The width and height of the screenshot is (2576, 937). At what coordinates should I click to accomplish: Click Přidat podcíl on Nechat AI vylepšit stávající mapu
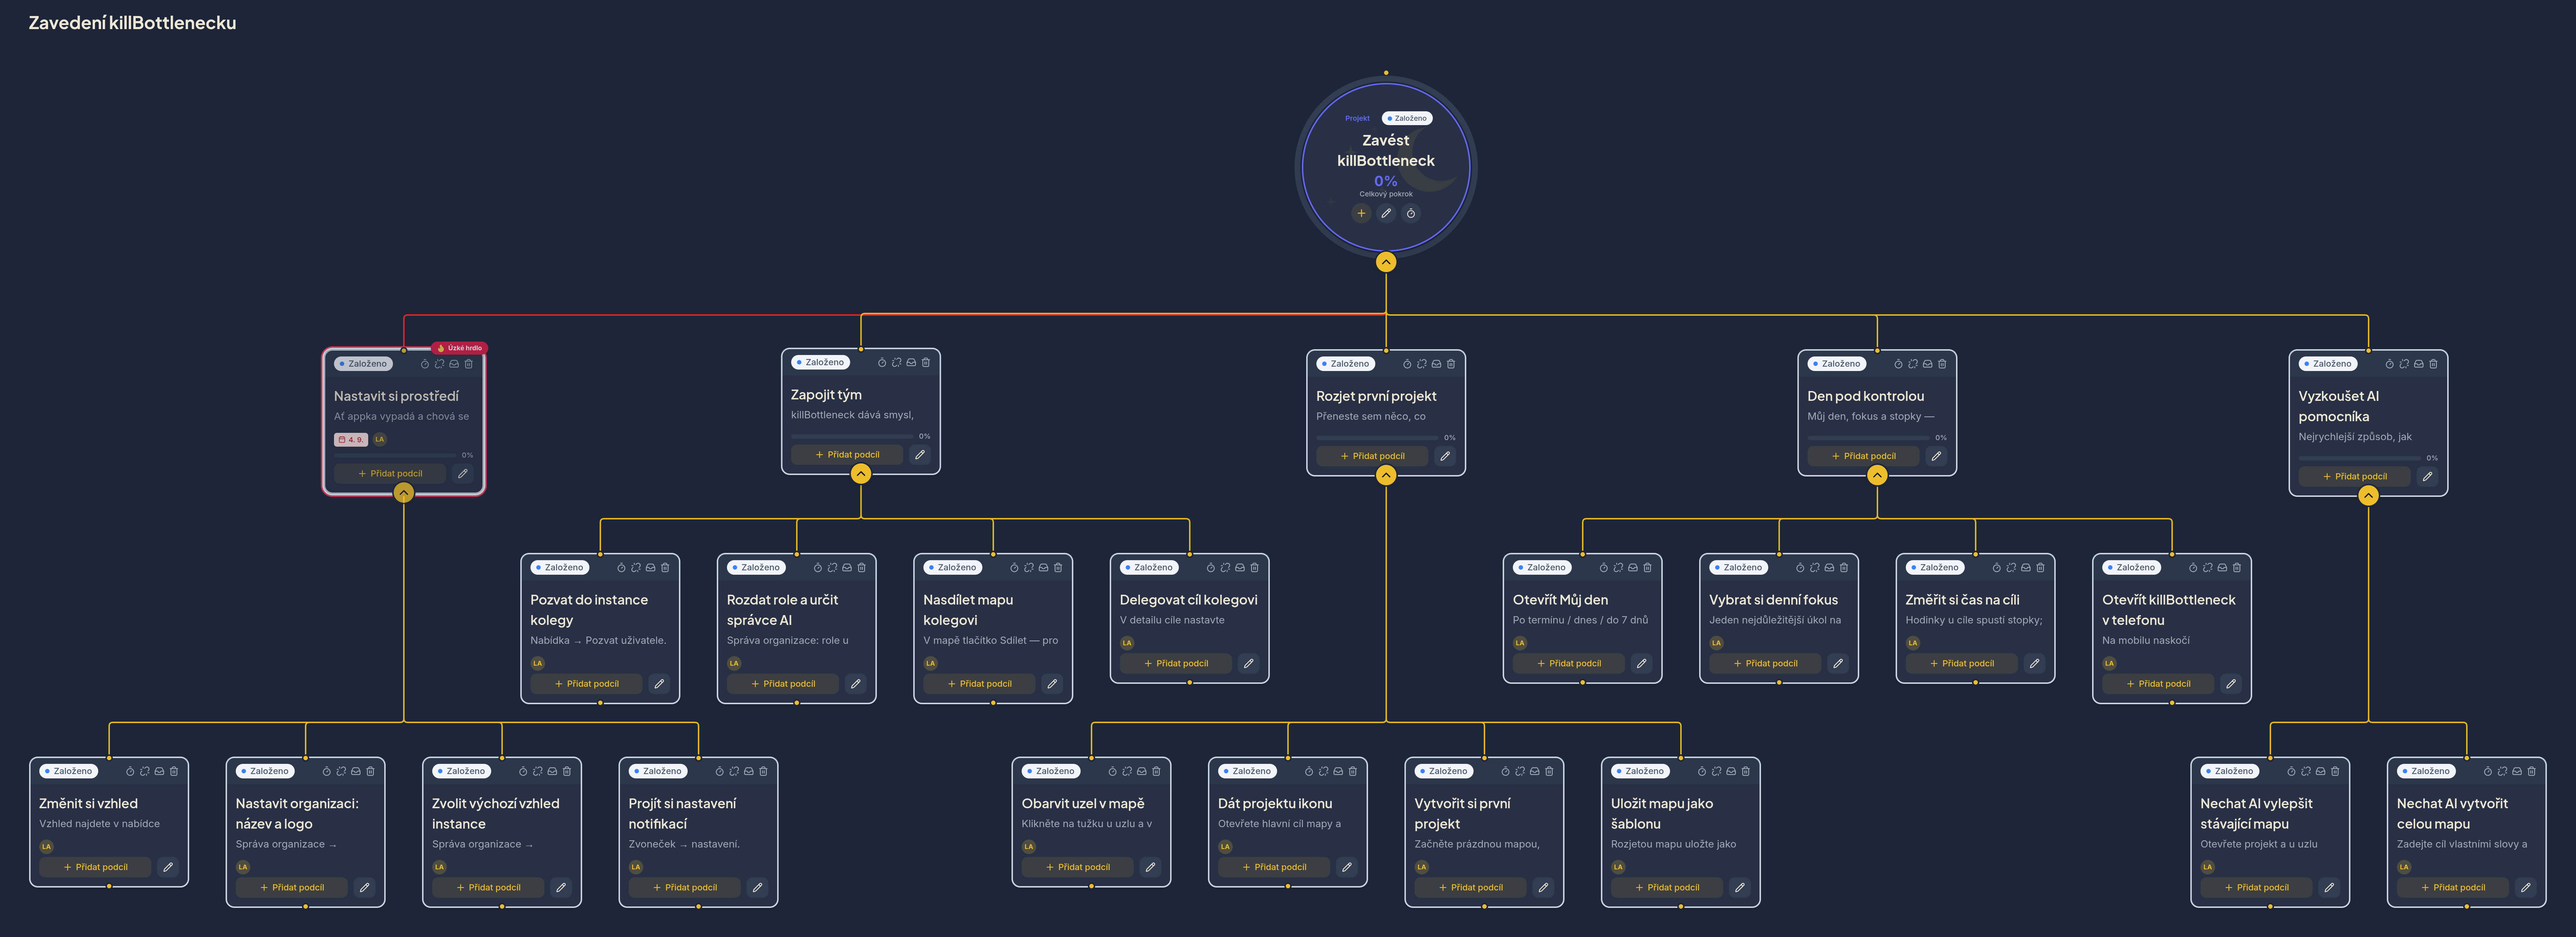pyautogui.click(x=2256, y=887)
